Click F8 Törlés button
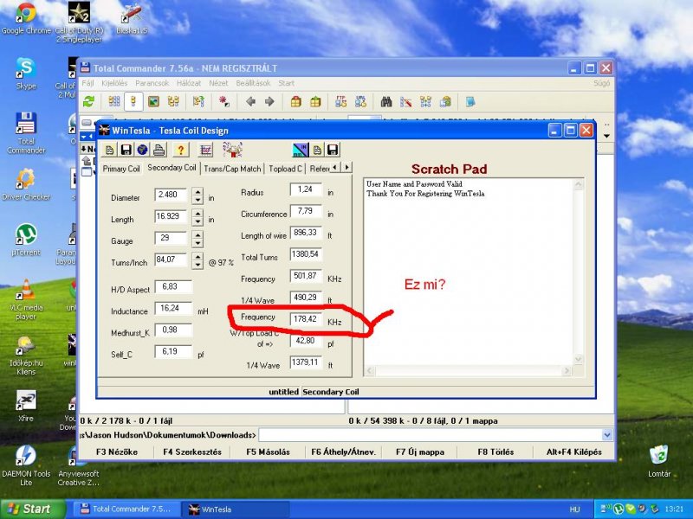The width and height of the screenshot is (693, 519). tap(495, 452)
